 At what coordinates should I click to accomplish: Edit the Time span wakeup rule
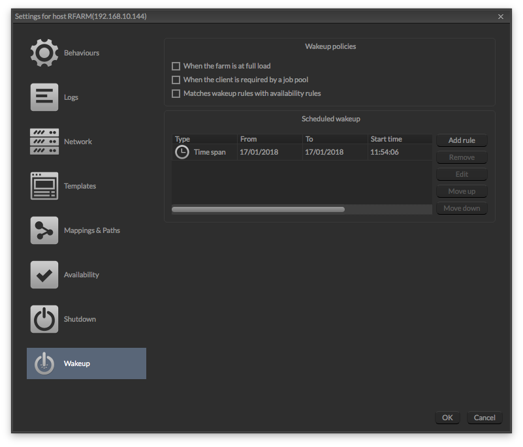(x=462, y=174)
